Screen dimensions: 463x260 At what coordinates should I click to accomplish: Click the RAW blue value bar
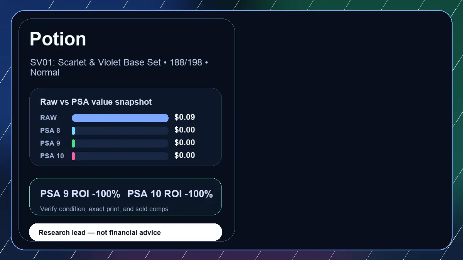[120, 118]
